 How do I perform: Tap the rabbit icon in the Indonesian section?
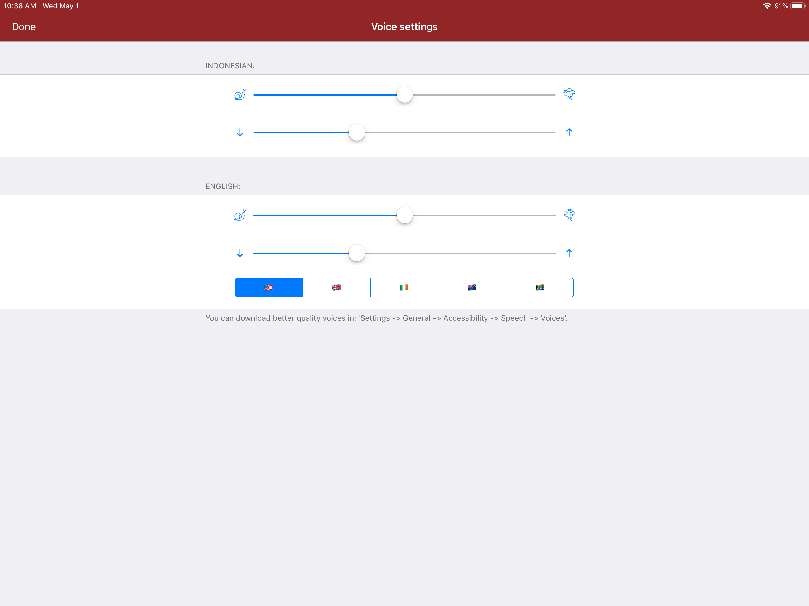pyautogui.click(x=569, y=94)
